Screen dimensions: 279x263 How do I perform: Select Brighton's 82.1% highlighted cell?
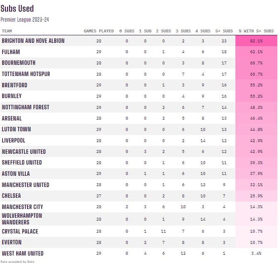click(256, 41)
